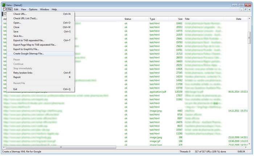Minimize the inner Xenu1 document window
254x156 pixels.
[x=242, y=9]
